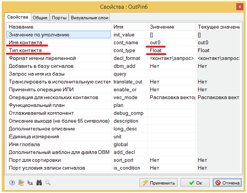Open the cont_type value 'Float'
Screen dimensions: 247x193
click(x=171, y=51)
